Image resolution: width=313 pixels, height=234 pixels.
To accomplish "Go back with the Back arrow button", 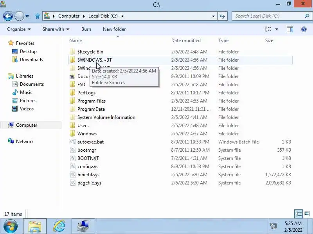I will [8, 16].
